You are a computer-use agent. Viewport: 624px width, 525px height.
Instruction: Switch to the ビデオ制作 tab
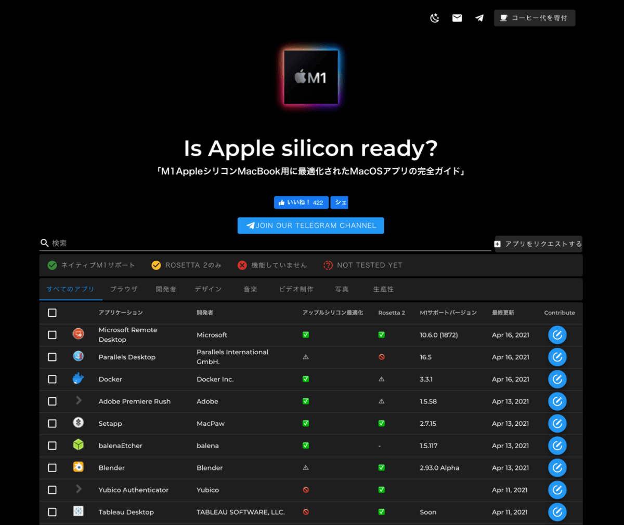coord(296,289)
